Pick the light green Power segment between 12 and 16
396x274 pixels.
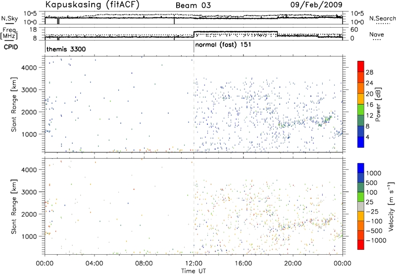[x=361, y=109]
